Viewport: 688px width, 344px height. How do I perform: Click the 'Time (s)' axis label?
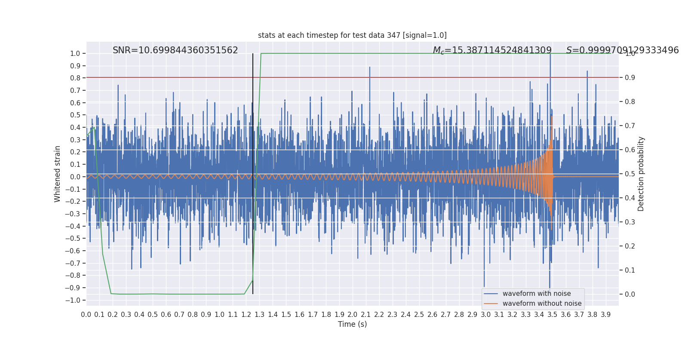click(x=352, y=324)
